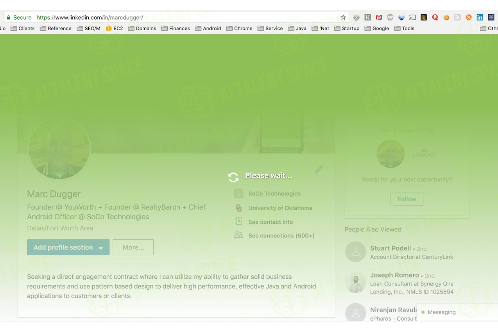Viewport: 498px width, 332px height.
Task: Expand the Add profile section dropdown arrow
Action: [x=101, y=248]
